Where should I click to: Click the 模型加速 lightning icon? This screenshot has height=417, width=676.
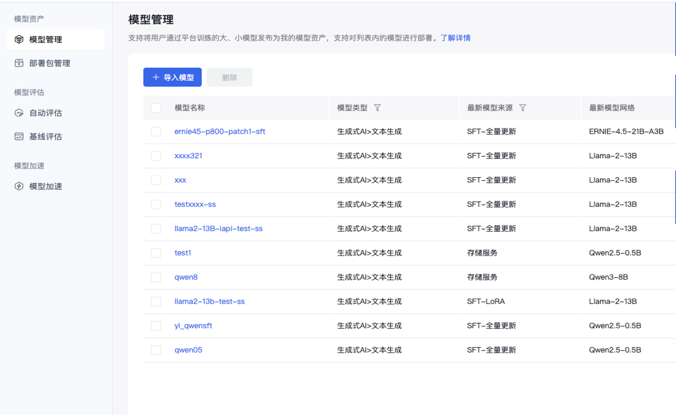tap(19, 186)
